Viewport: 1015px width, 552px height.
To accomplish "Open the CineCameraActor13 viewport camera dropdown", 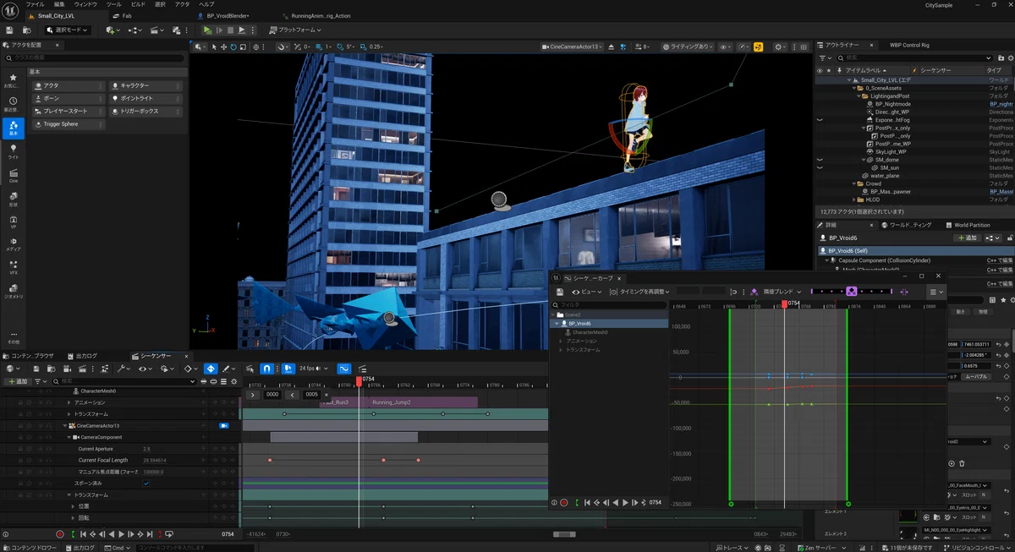I will tap(572, 46).
